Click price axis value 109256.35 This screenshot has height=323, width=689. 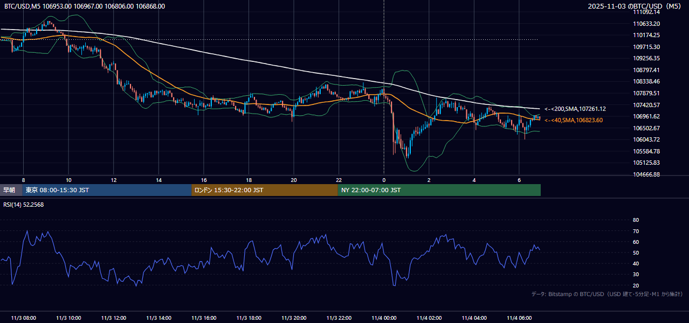pos(646,58)
